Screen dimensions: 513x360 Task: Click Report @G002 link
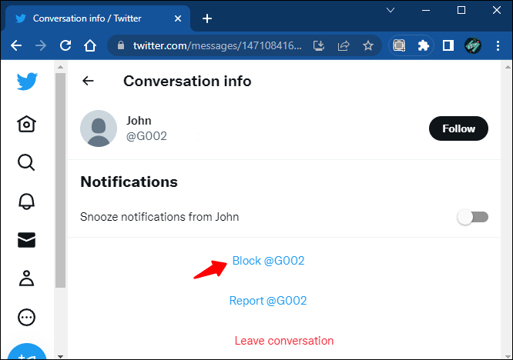[268, 301]
